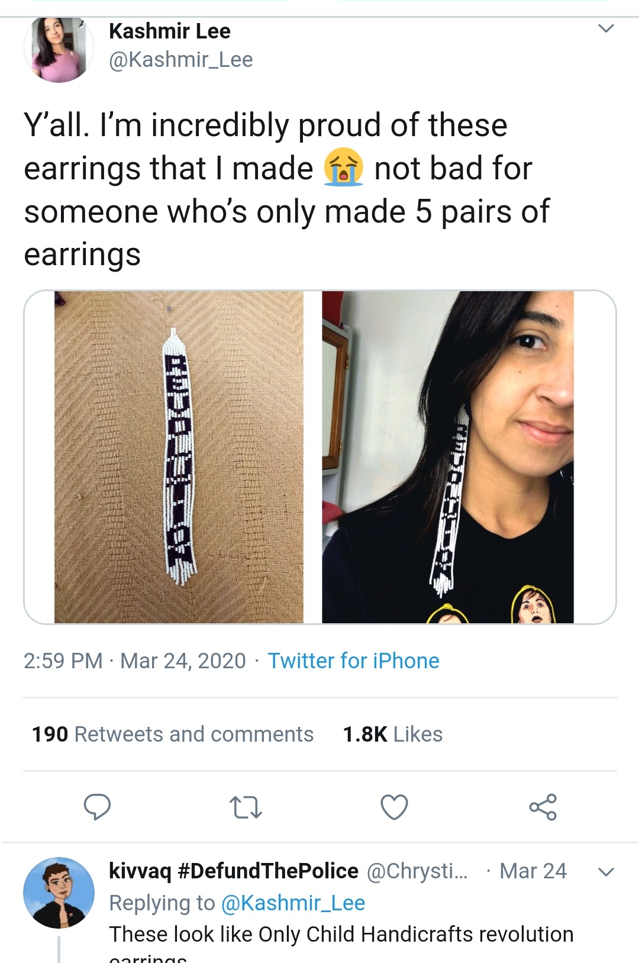Open the Twitter for iPhone link
This screenshot has width=639, height=963.
tap(354, 661)
